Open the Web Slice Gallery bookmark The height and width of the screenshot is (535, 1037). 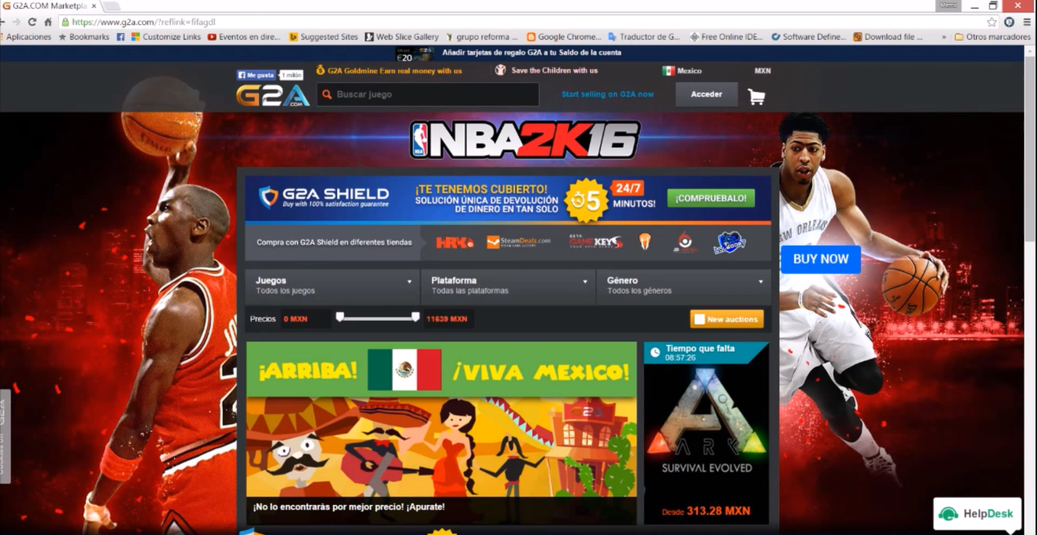click(401, 37)
